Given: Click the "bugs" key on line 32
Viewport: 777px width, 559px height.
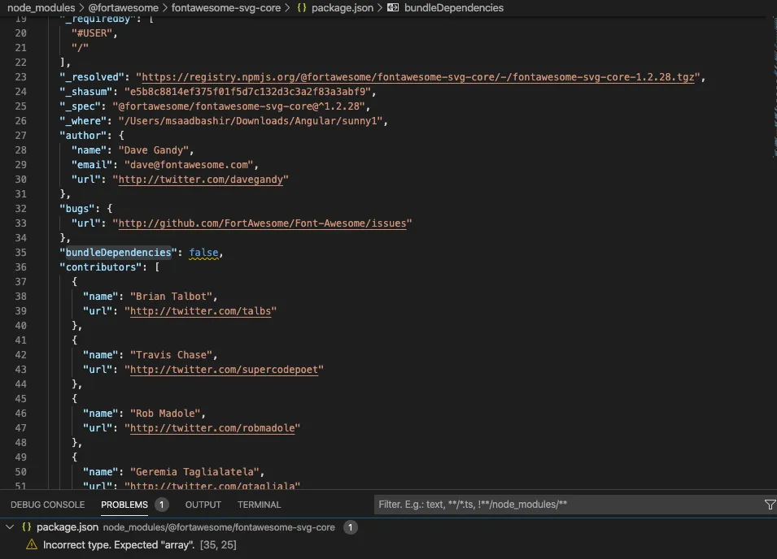Looking at the screenshot, I should point(80,209).
